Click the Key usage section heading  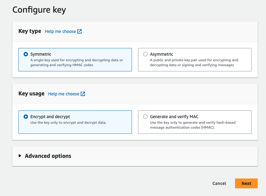pos(31,94)
